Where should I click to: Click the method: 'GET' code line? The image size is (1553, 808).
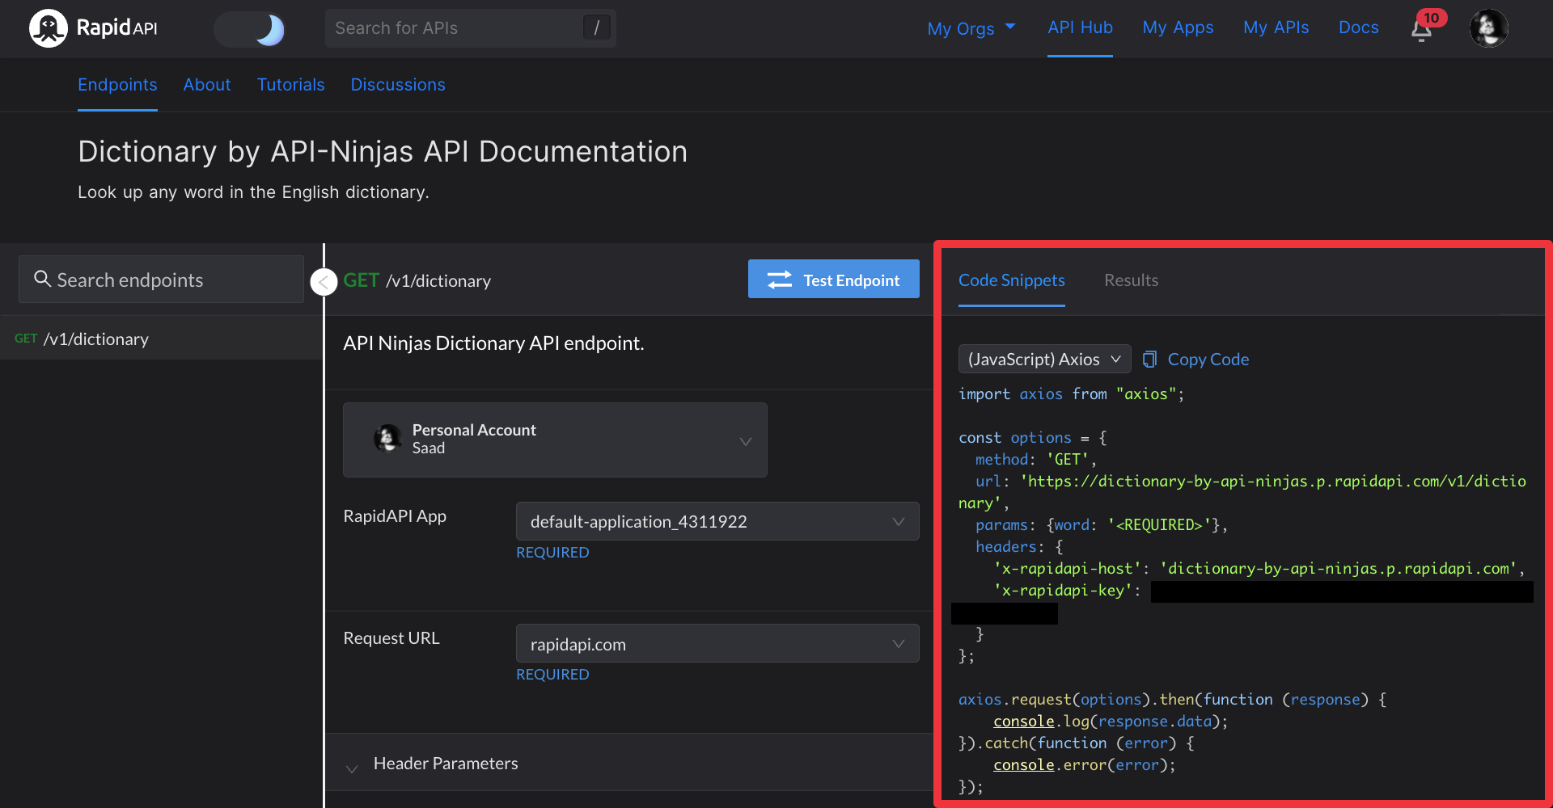click(x=1035, y=460)
